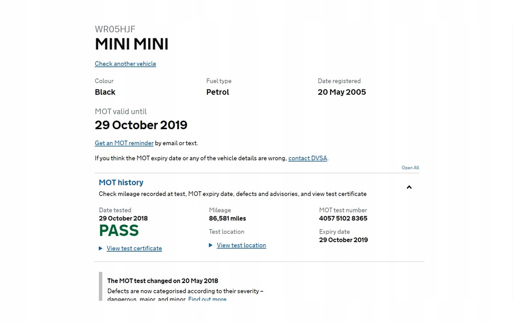Viewport: 516px width, 323px height.
Task: Click the MOT test changed notice heading
Action: pyautogui.click(x=163, y=281)
